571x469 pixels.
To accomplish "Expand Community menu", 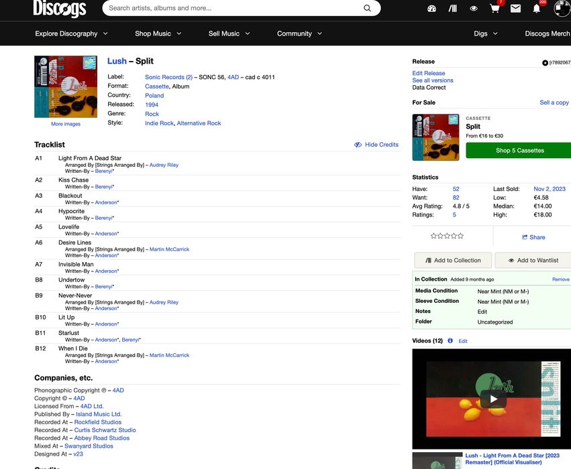I will 299,33.
